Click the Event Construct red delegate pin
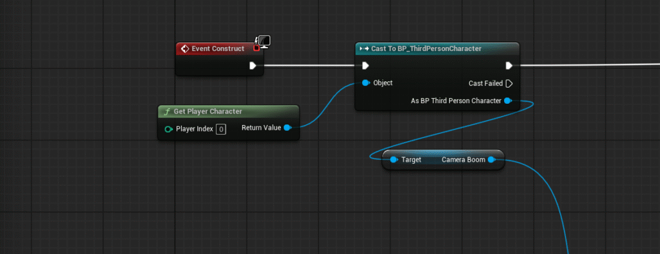The image size is (660, 254). click(x=257, y=48)
